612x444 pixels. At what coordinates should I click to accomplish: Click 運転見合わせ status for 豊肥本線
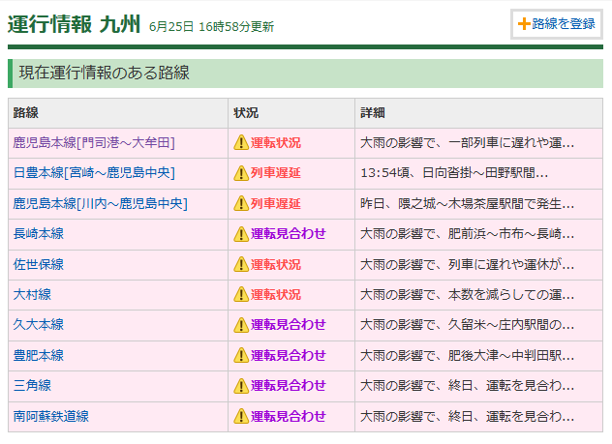coord(288,356)
